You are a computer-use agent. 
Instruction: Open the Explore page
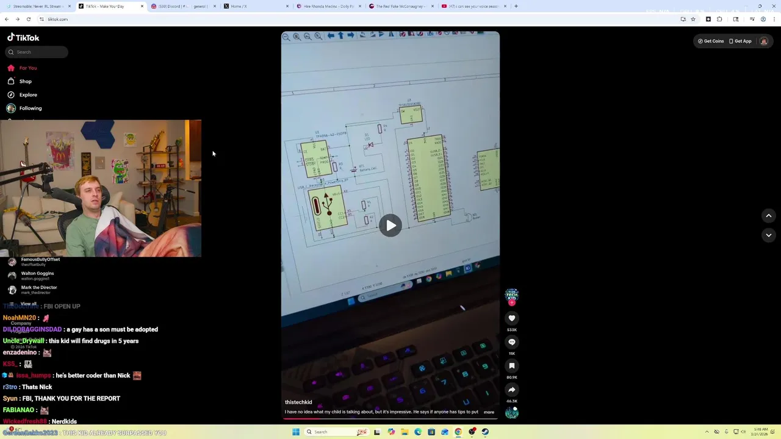point(23,95)
